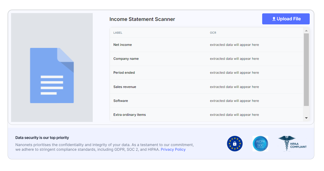324x171 pixels.
Task: Click the upload arrow icon on the button
Action: [274, 19]
